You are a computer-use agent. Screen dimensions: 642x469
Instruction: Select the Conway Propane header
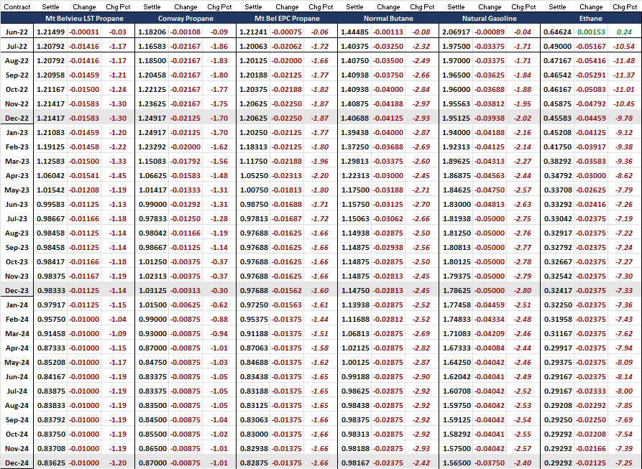pyautogui.click(x=185, y=19)
